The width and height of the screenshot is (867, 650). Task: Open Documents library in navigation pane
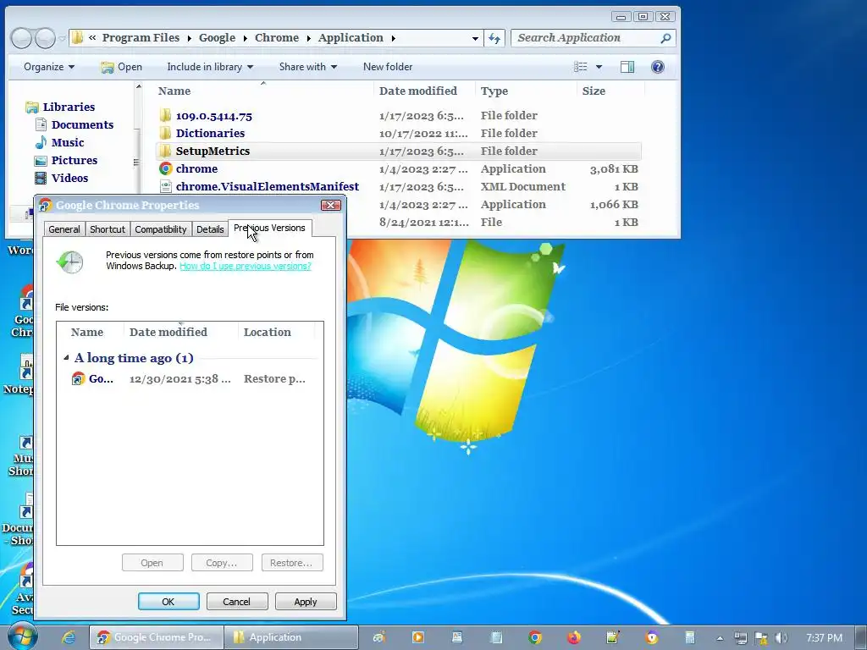[82, 125]
